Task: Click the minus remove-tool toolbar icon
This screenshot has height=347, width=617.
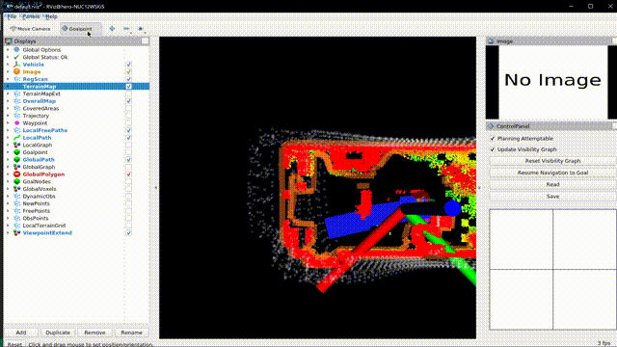Action: click(x=126, y=29)
